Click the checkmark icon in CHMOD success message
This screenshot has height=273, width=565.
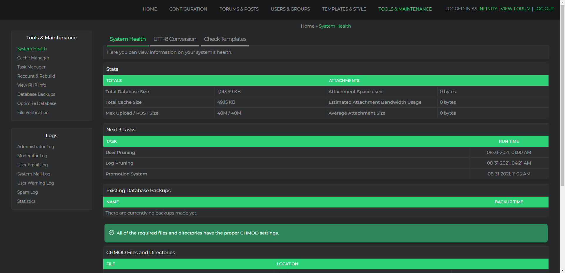(x=112, y=233)
